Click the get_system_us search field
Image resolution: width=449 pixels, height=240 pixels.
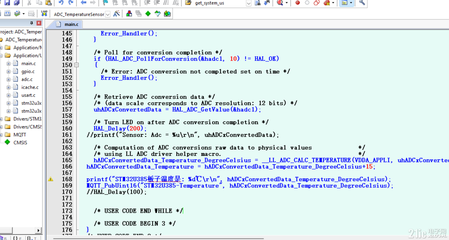pos(220,3)
